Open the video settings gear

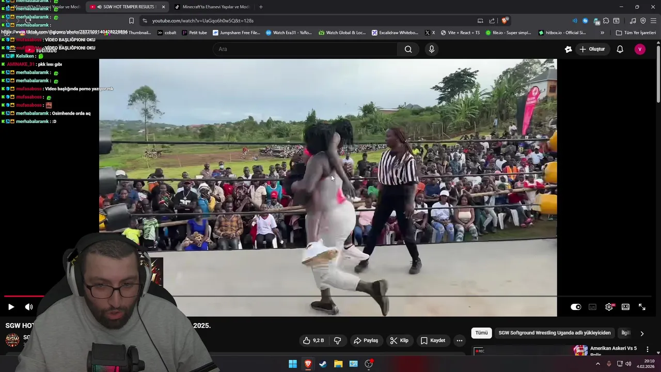tap(609, 307)
